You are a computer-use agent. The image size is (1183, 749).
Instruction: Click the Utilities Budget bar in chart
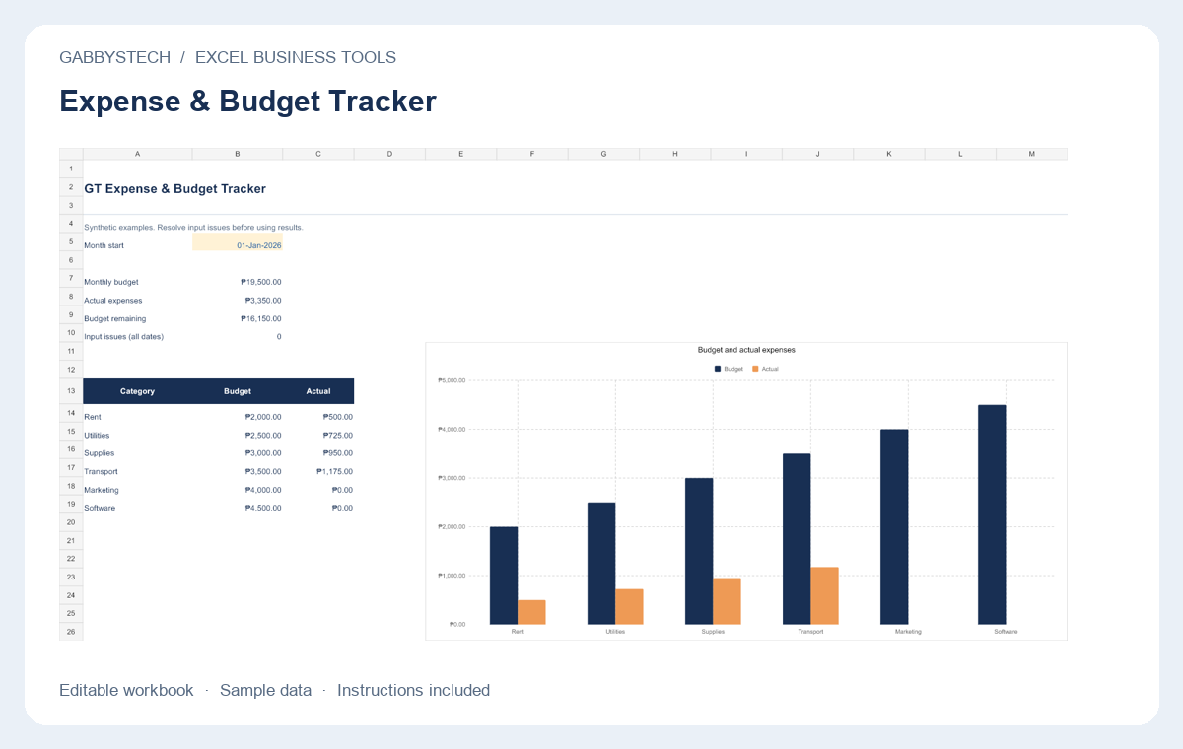[601, 563]
